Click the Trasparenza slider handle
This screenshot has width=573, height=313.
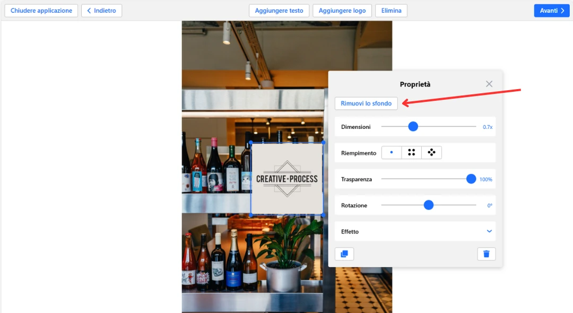click(471, 179)
